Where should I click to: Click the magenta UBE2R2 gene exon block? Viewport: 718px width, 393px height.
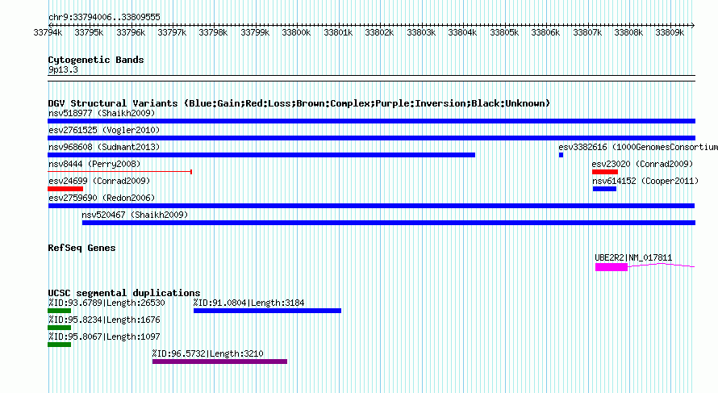coord(612,267)
